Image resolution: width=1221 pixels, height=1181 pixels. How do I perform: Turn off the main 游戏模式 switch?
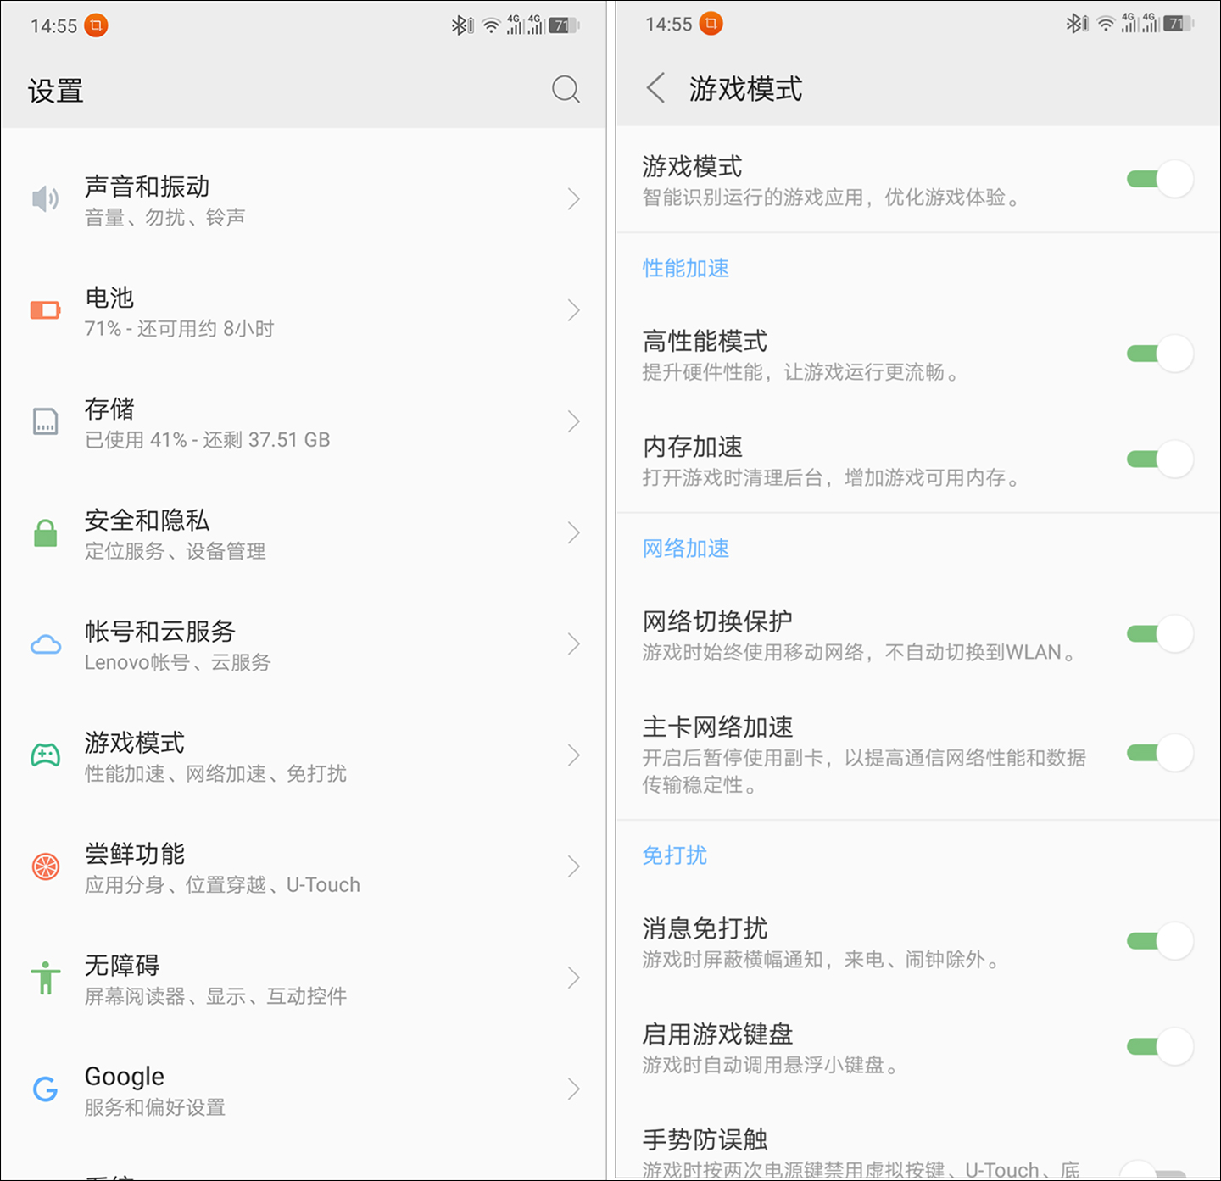pyautogui.click(x=1160, y=179)
